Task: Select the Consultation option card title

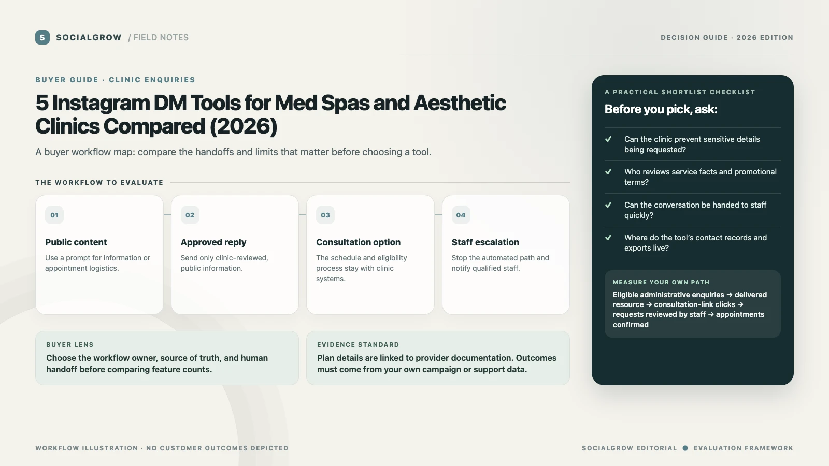Action: [x=359, y=242]
